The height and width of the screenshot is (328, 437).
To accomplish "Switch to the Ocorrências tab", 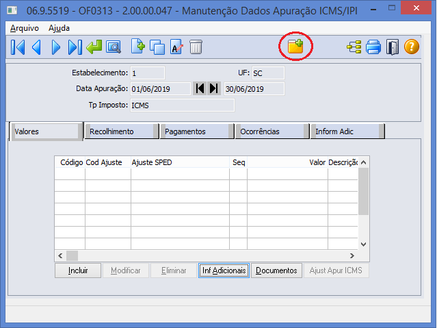I will [x=272, y=131].
